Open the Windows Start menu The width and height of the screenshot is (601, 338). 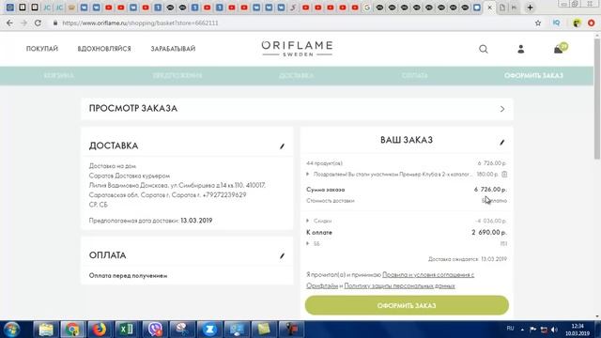11,330
